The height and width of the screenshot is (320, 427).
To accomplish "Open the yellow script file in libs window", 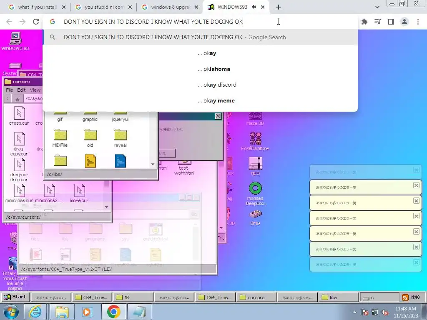I will click(x=90, y=161).
